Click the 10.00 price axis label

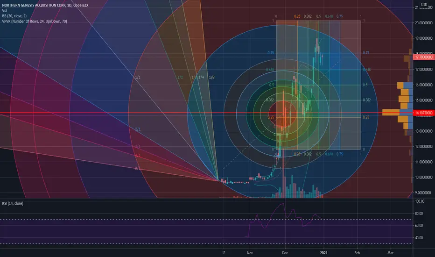click(x=424, y=177)
